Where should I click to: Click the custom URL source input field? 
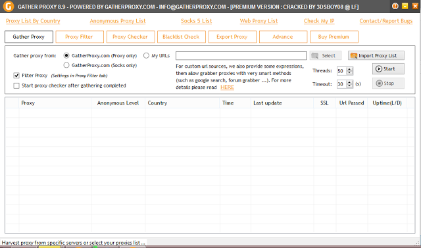(x=241, y=55)
